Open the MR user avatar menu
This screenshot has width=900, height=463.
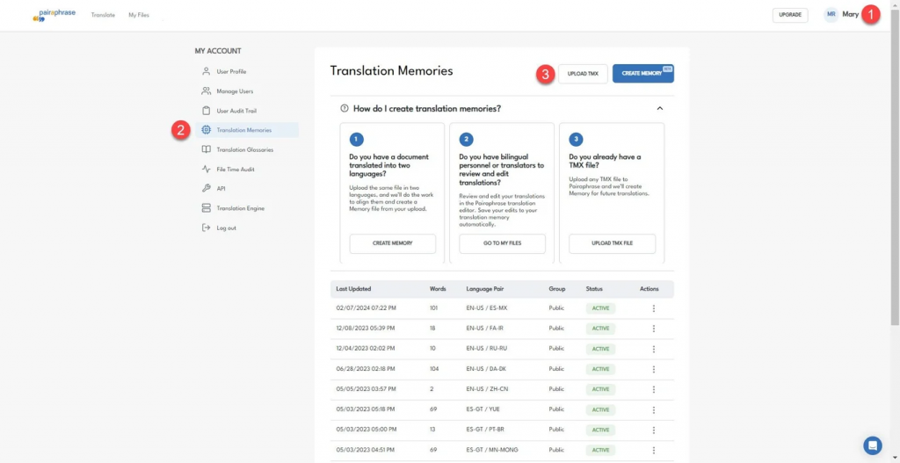(831, 15)
